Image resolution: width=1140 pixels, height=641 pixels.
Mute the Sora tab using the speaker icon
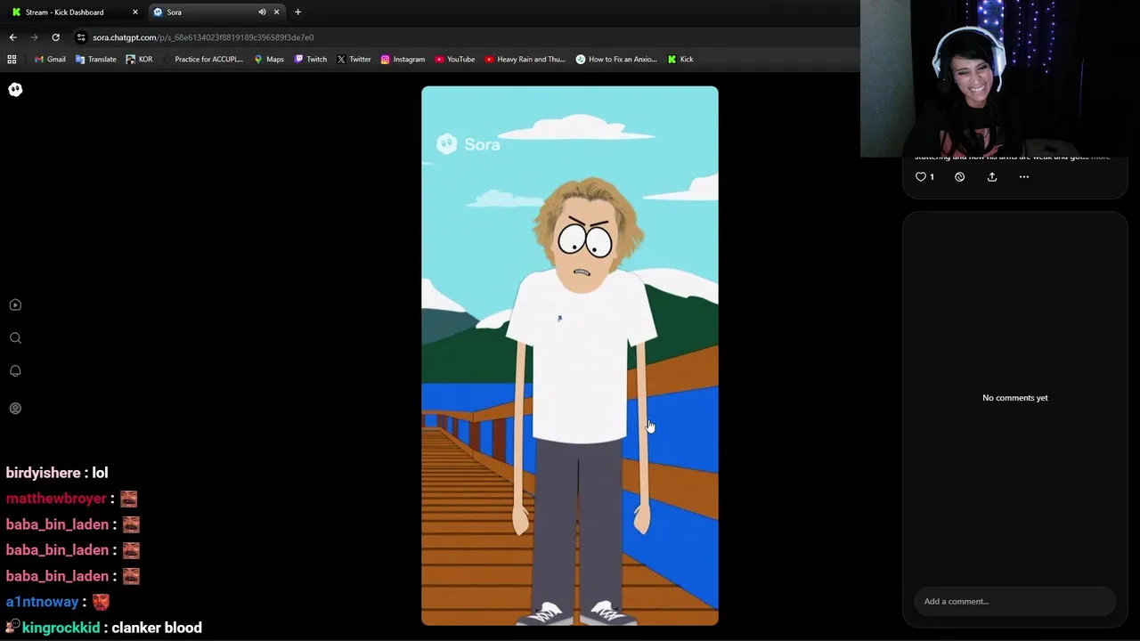[x=262, y=12]
